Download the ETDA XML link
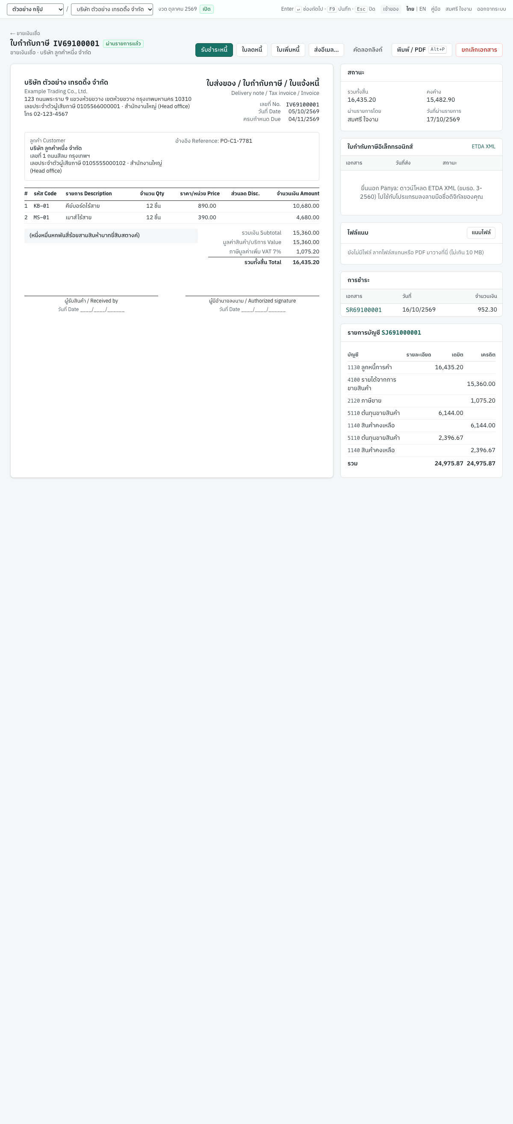 pyautogui.click(x=484, y=147)
